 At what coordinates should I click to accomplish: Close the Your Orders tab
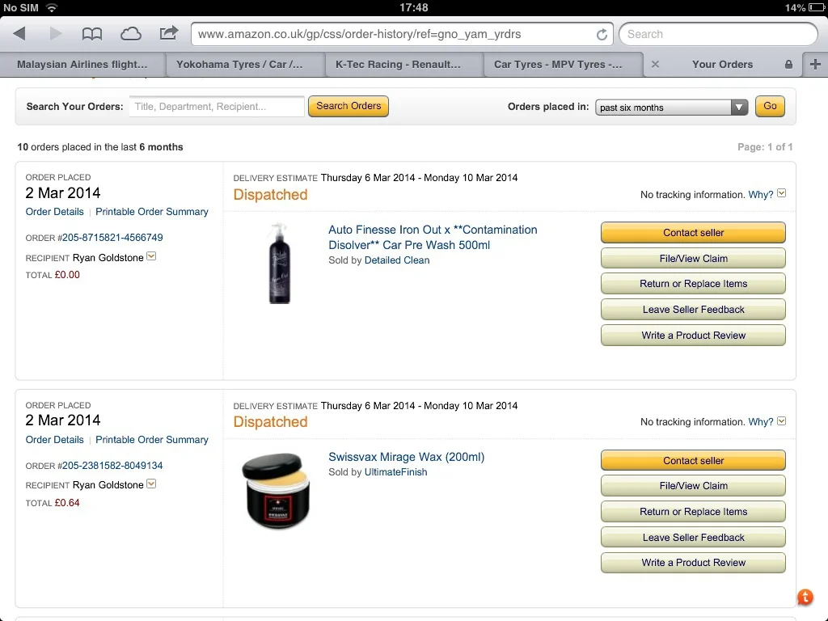[x=655, y=65]
